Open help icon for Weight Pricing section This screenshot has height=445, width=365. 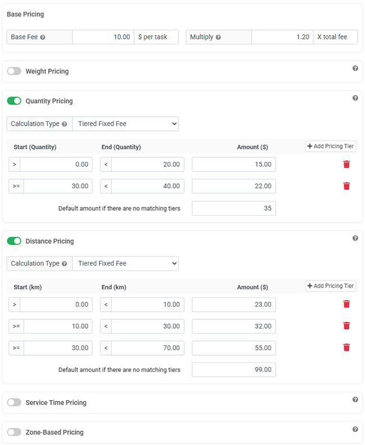click(x=355, y=69)
